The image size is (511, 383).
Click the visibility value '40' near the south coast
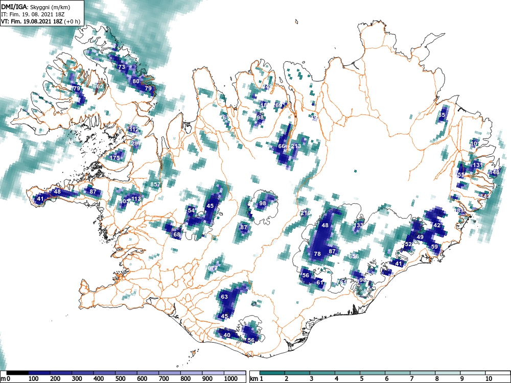[227, 335]
